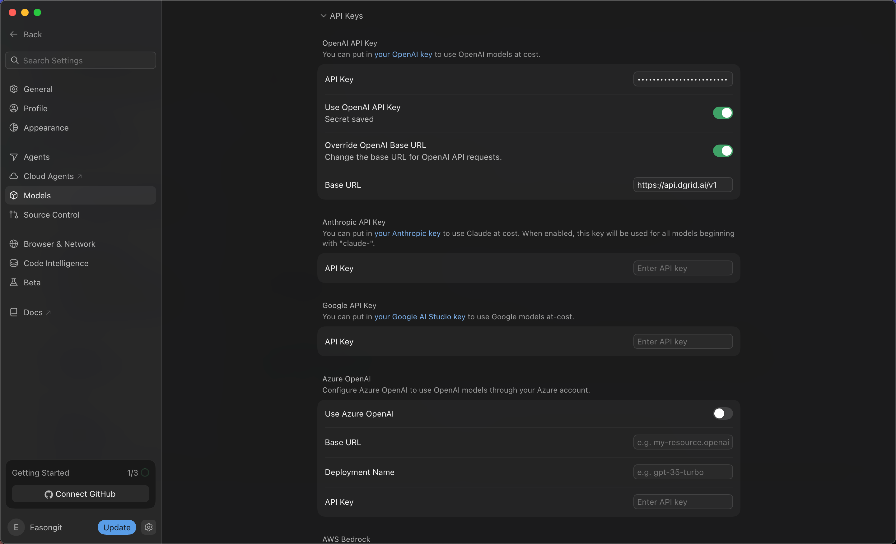
Task: Open the Profile settings tab
Action: [80, 108]
